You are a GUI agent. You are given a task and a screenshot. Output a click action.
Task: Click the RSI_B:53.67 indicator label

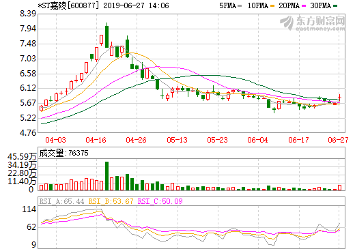point(111,201)
